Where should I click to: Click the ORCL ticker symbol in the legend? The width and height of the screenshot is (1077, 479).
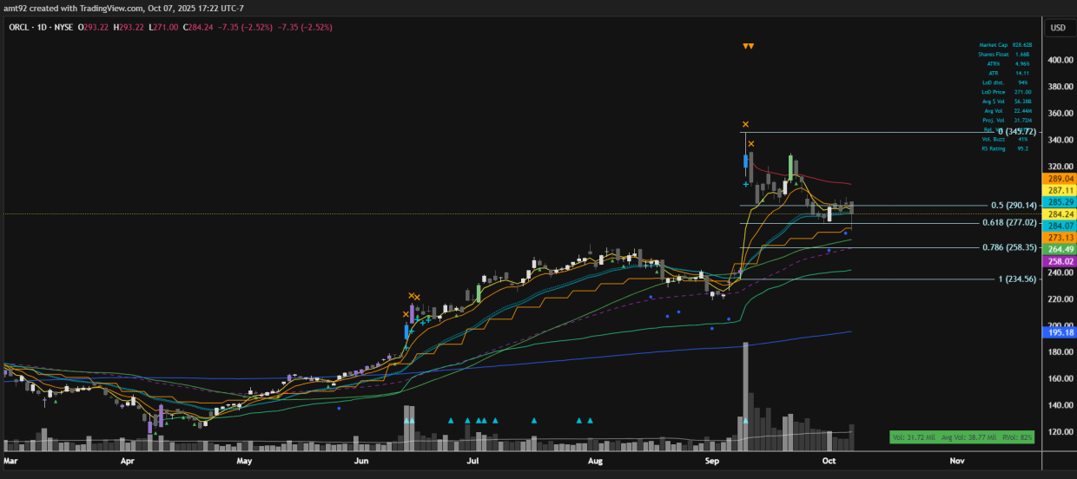pyautogui.click(x=18, y=28)
